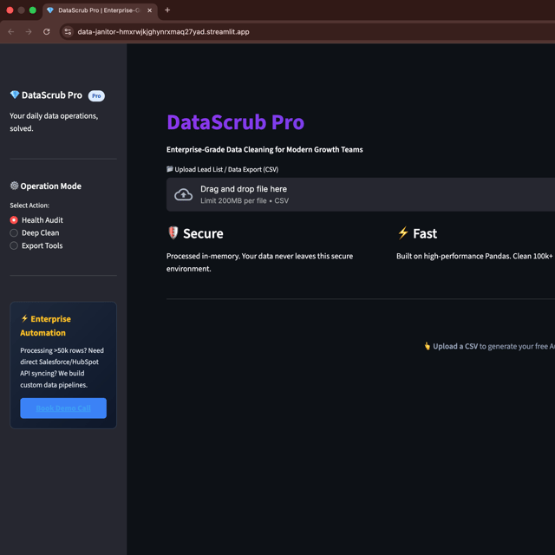Click the address bar URL
This screenshot has height=555, width=555.
pyautogui.click(x=164, y=32)
